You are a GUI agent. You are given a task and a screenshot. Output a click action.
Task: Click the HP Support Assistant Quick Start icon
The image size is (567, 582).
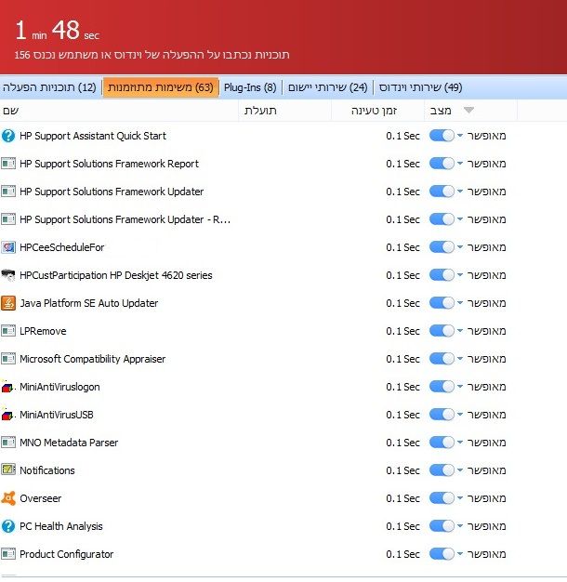[8, 136]
